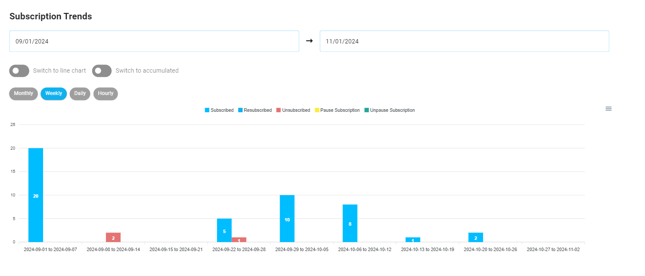Click the Unsubscribed bar in the 2024-09-22 week
The width and height of the screenshot is (645, 276).
239,240
